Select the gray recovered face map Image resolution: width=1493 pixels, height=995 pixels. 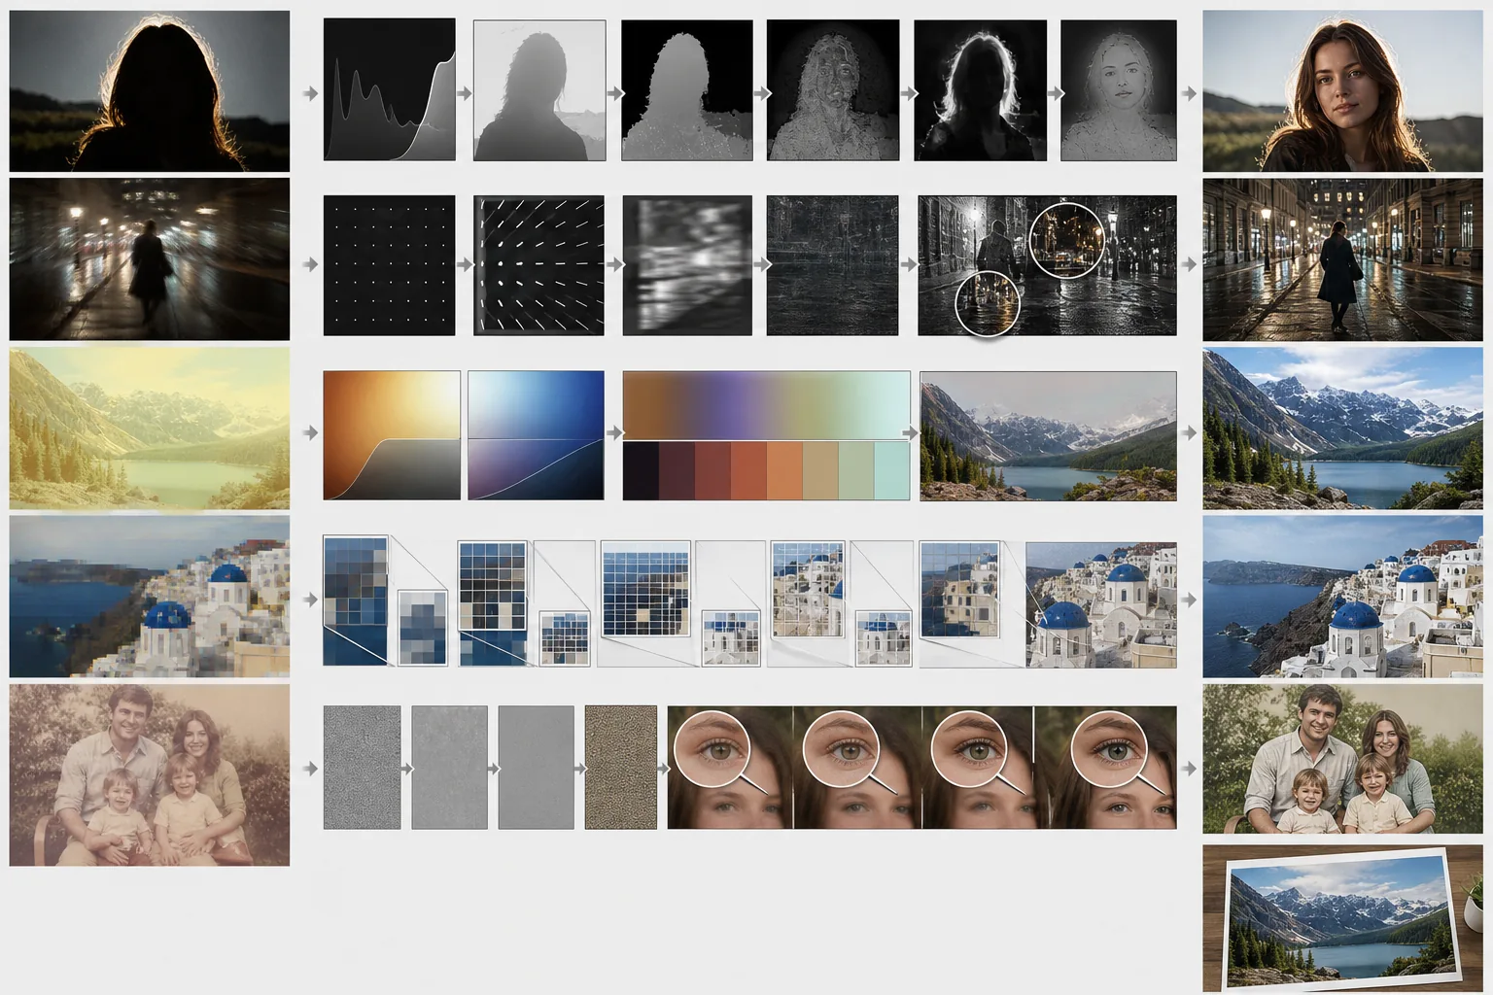click(x=1119, y=90)
